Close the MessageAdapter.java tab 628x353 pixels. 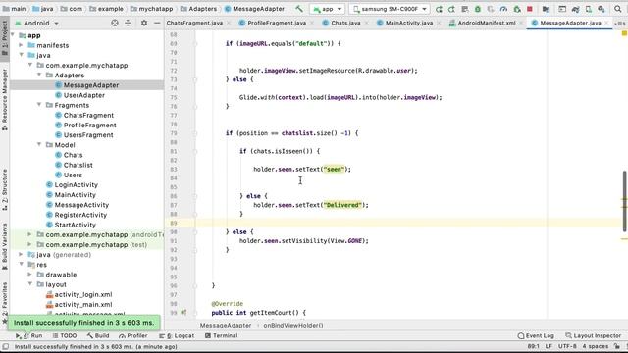point(606,24)
